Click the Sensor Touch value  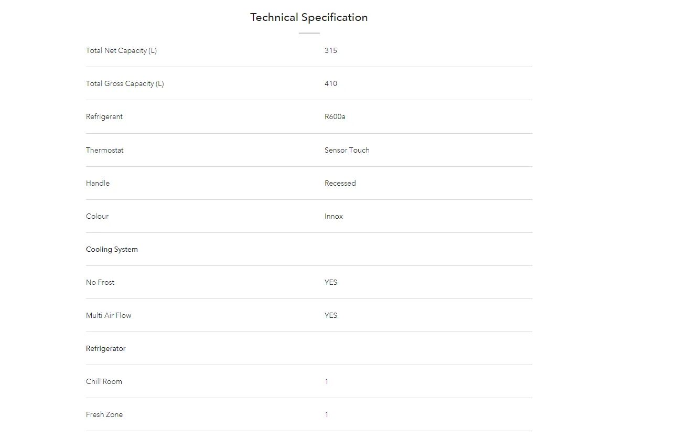(x=347, y=150)
